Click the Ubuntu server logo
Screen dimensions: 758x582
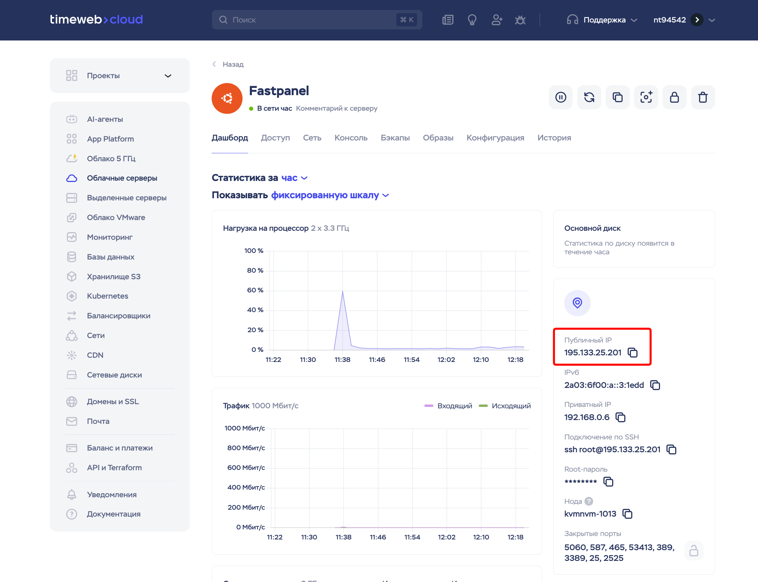coord(227,98)
